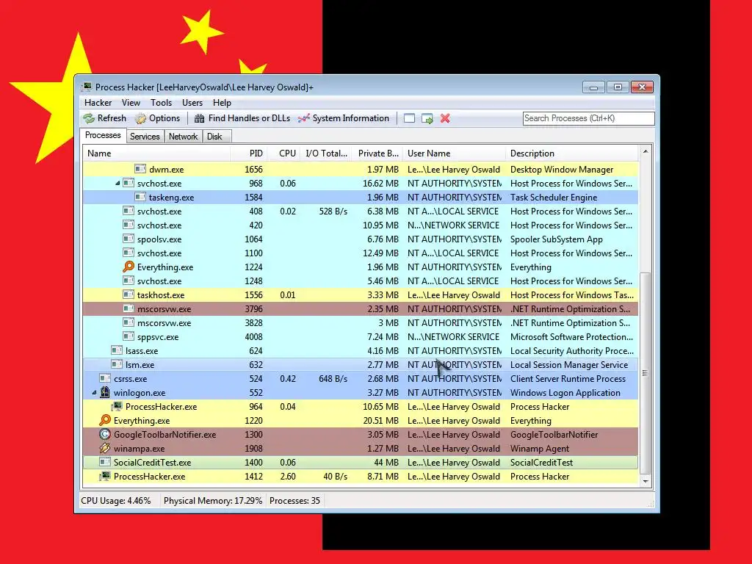The image size is (752, 564).
Task: Click the ProcessHacker.exe PID 964 icon
Action: tap(117, 406)
